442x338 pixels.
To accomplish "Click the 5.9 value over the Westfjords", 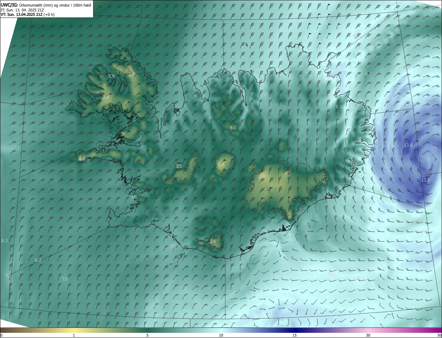I will click(x=112, y=76).
